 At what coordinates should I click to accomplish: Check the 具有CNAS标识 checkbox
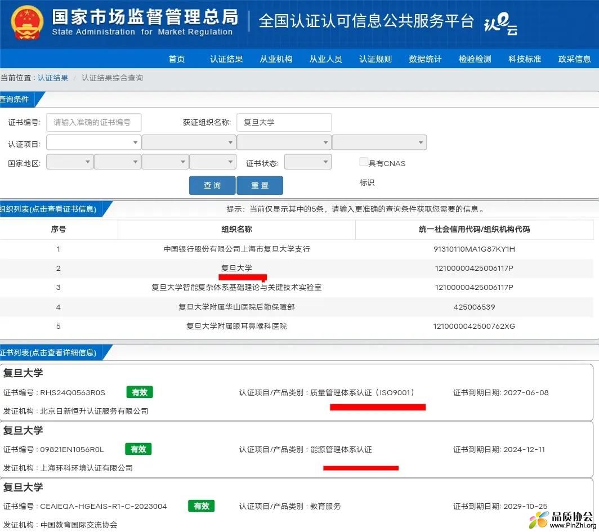click(x=364, y=162)
